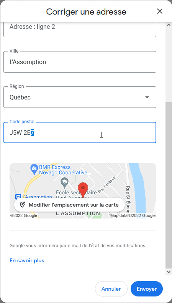Viewport: 172px width, 303px height.
Task: Open the En savoir plus link
Action: pyautogui.click(x=27, y=260)
